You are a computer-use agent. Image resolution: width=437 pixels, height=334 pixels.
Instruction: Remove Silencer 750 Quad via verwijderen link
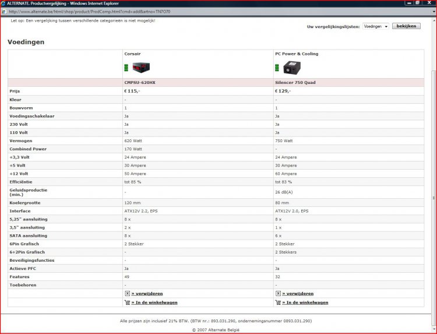[298, 293]
